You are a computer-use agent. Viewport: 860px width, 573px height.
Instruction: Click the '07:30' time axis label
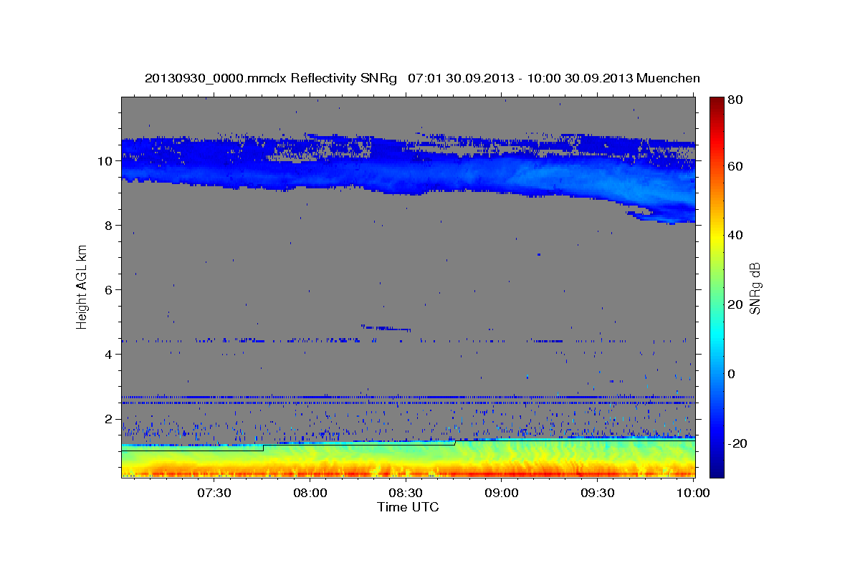(214, 493)
